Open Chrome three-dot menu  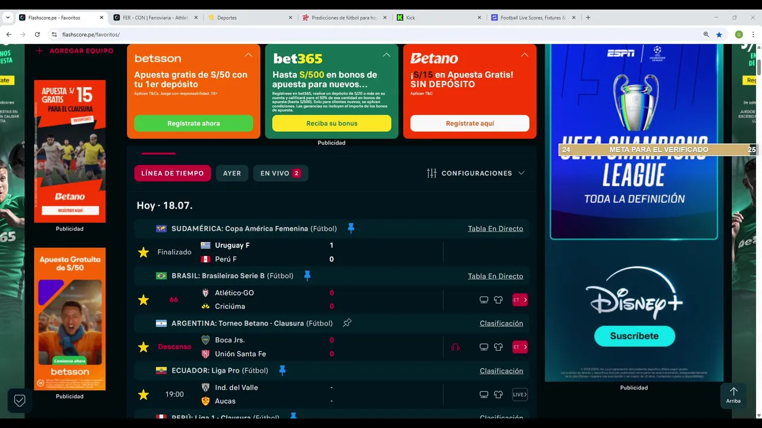(753, 34)
